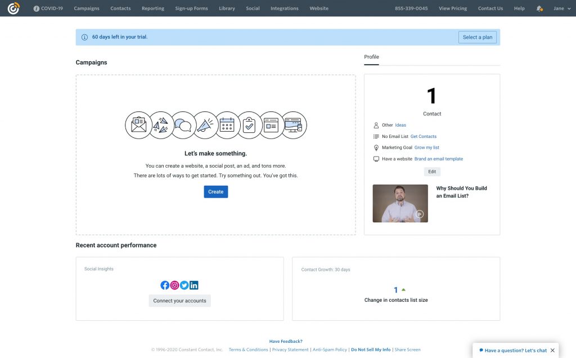Click the Select a plan button

pyautogui.click(x=478, y=37)
